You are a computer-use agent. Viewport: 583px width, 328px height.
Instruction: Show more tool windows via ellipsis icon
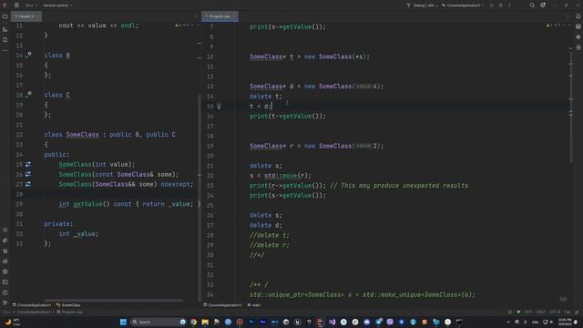(5, 50)
